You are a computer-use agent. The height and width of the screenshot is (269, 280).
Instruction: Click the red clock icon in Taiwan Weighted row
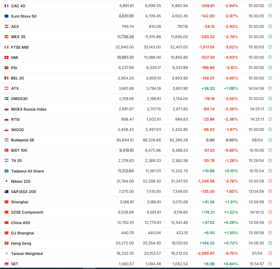[270, 253]
